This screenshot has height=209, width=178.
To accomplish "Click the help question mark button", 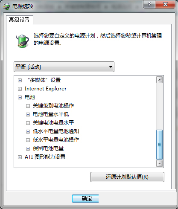I will point(149,4).
